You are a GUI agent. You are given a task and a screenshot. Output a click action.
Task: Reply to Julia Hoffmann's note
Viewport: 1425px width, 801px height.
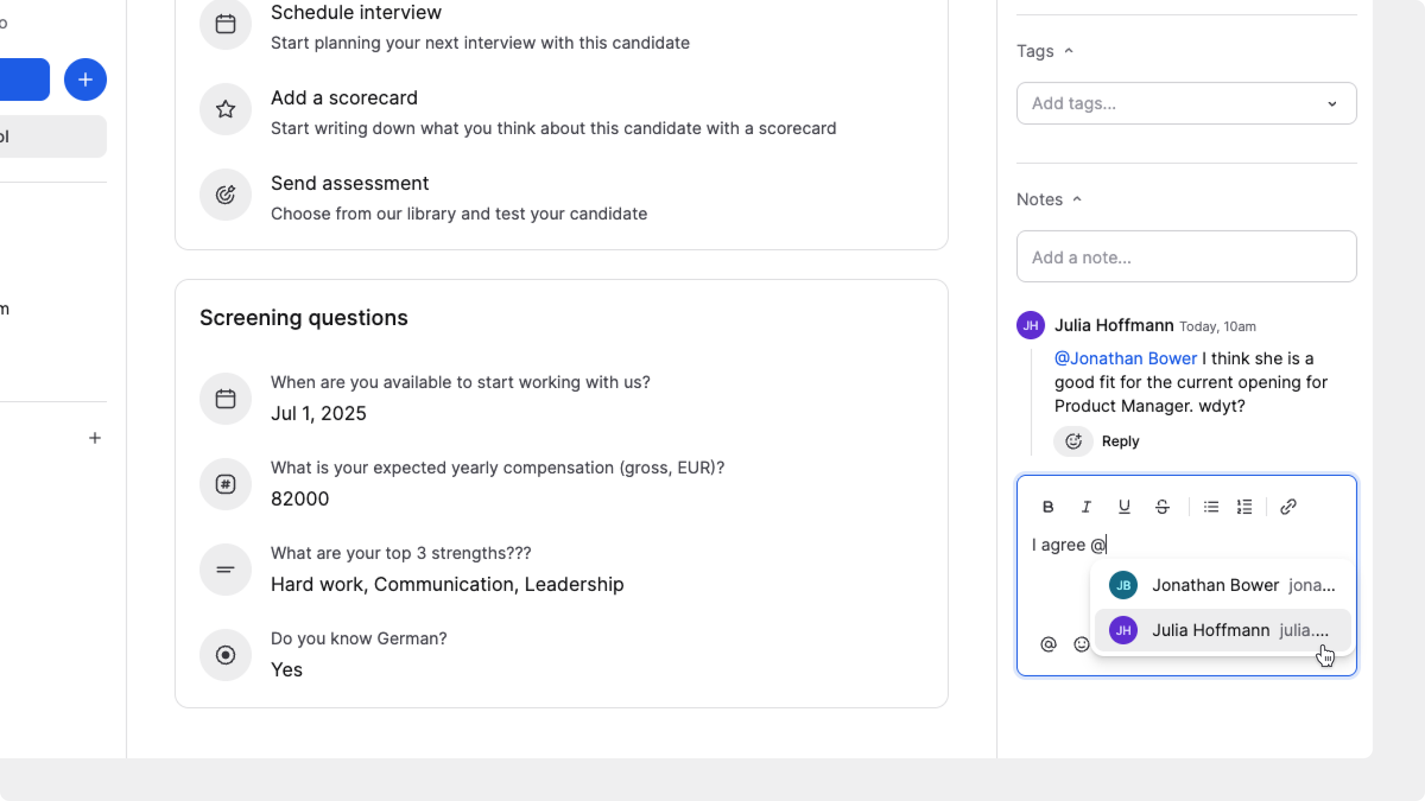click(x=1120, y=441)
